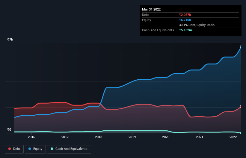Select the red Debt endpoint marker

[241, 107]
